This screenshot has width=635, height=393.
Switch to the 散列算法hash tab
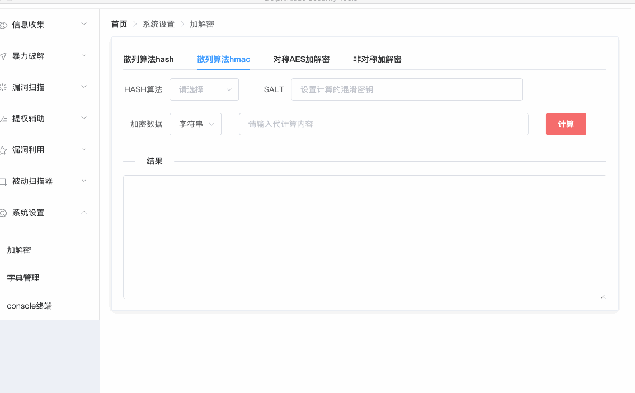point(149,59)
